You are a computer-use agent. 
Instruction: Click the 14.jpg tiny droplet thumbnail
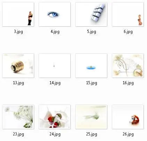click(55, 65)
